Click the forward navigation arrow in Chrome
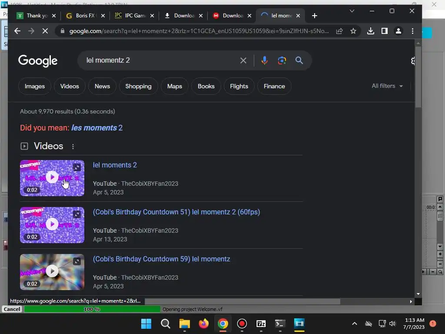The image size is (445, 334). [31, 31]
